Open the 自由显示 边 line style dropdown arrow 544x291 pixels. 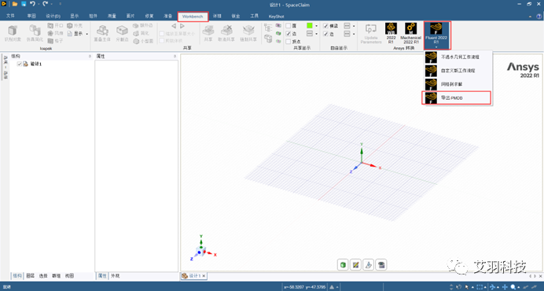tap(354, 34)
